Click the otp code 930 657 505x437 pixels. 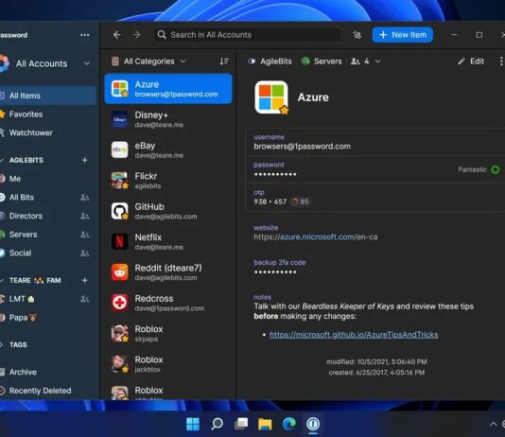click(270, 201)
